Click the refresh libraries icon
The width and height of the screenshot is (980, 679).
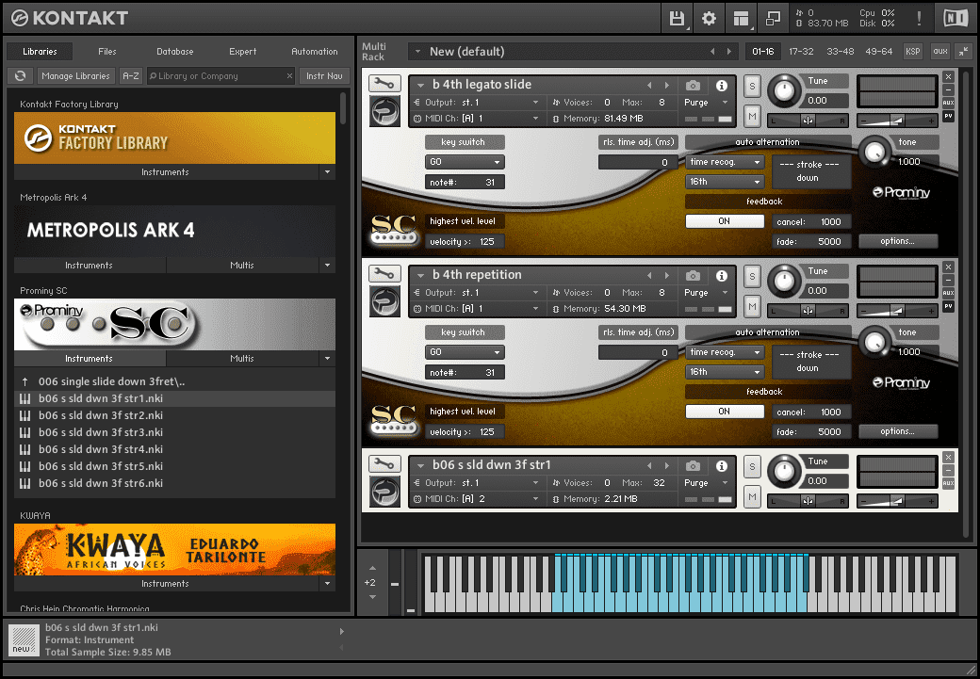click(x=20, y=76)
